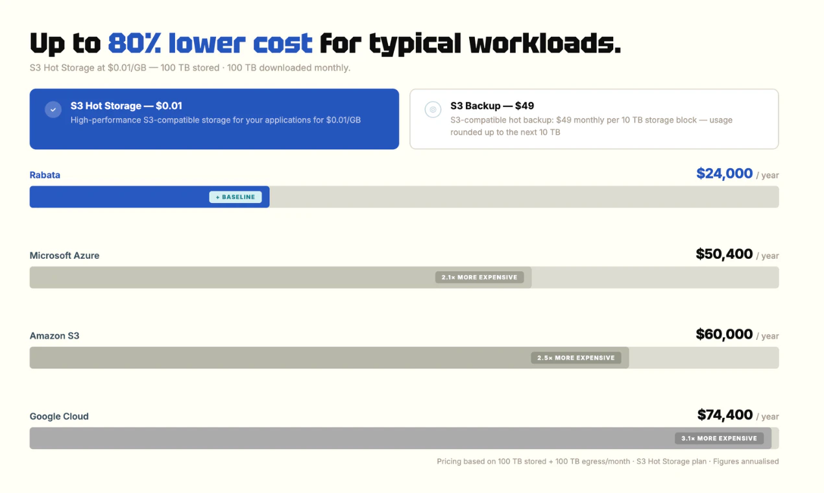Click the circular radio icon on S3 Backup
The width and height of the screenshot is (824, 493).
(x=433, y=110)
